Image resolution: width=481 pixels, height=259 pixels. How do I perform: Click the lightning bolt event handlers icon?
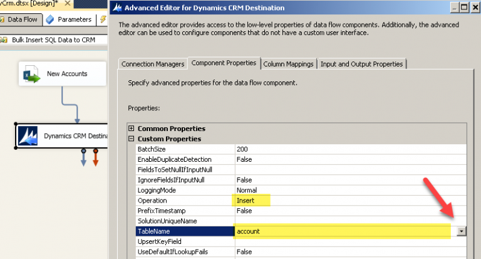pos(103,19)
